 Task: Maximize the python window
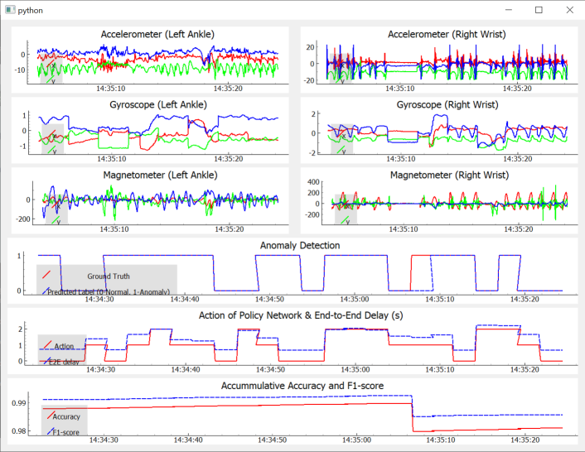539,10
